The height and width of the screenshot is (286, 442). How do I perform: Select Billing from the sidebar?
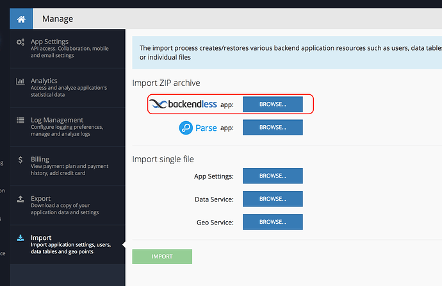[70, 166]
